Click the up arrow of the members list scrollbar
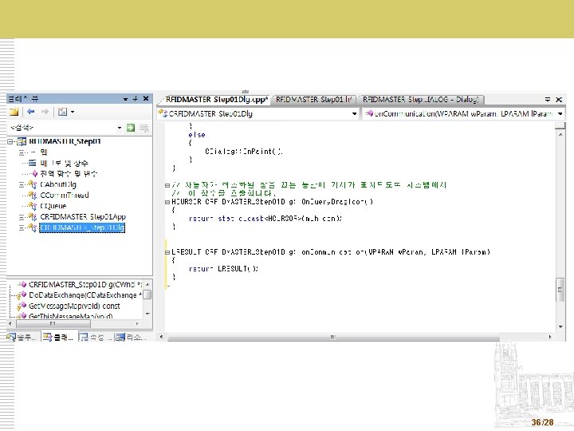574x431 pixels. (x=147, y=284)
